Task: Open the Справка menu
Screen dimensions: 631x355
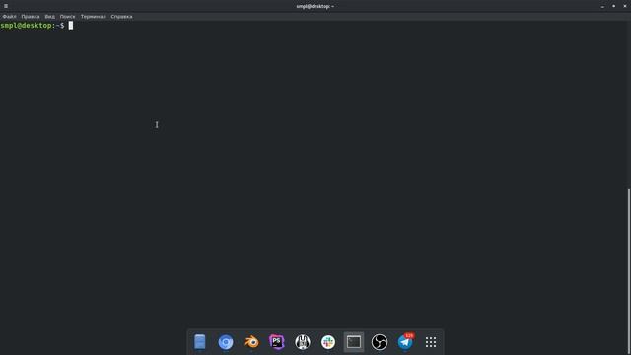Action: (121, 17)
